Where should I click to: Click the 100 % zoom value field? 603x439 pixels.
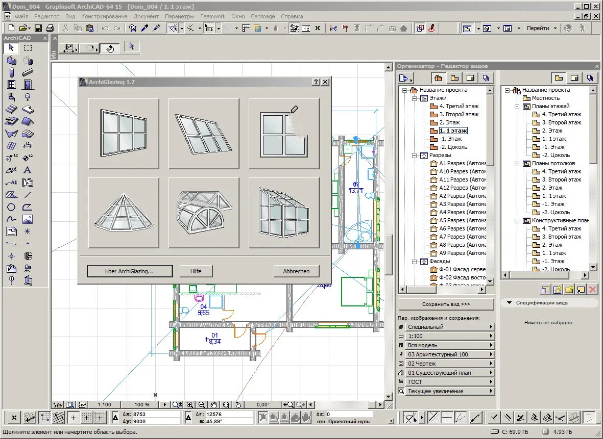click(x=142, y=404)
